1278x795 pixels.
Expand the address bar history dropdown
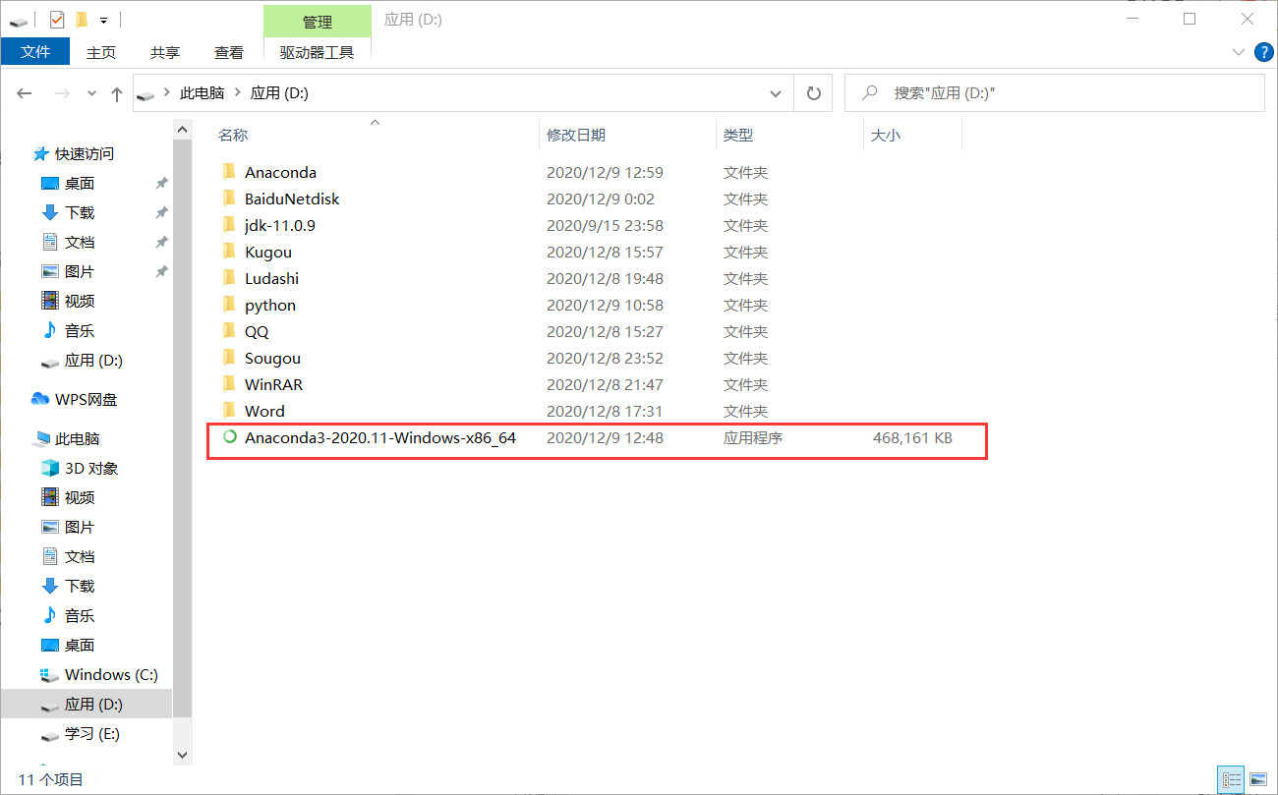(775, 93)
